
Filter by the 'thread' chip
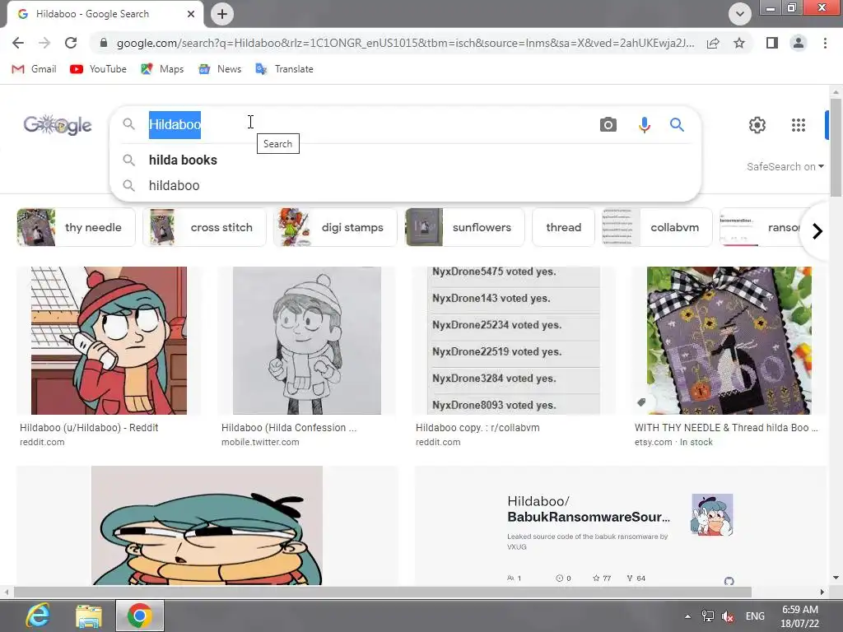(x=563, y=227)
